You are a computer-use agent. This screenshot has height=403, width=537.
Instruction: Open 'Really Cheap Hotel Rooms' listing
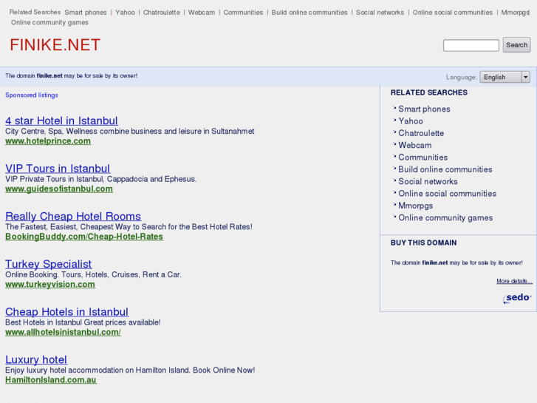73,216
